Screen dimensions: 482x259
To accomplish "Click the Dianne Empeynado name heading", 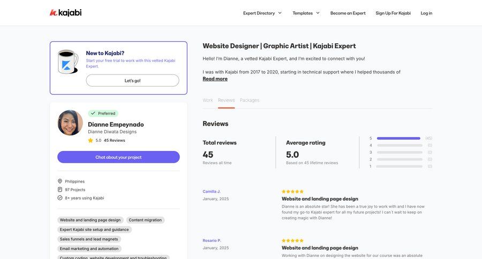I will (116, 125).
